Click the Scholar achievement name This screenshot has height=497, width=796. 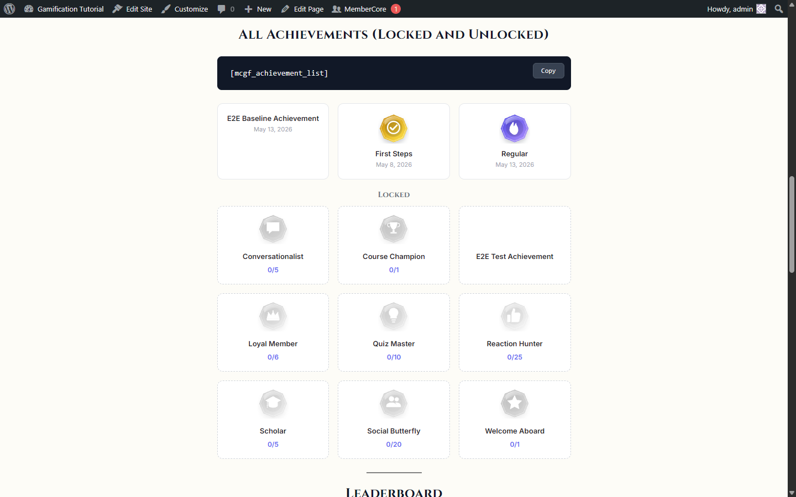point(273,431)
